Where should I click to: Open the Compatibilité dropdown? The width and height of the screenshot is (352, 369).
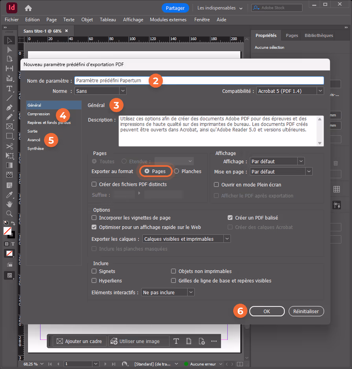click(x=290, y=91)
